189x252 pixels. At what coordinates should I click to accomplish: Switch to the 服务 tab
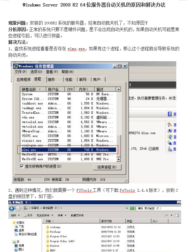(x=51, y=79)
